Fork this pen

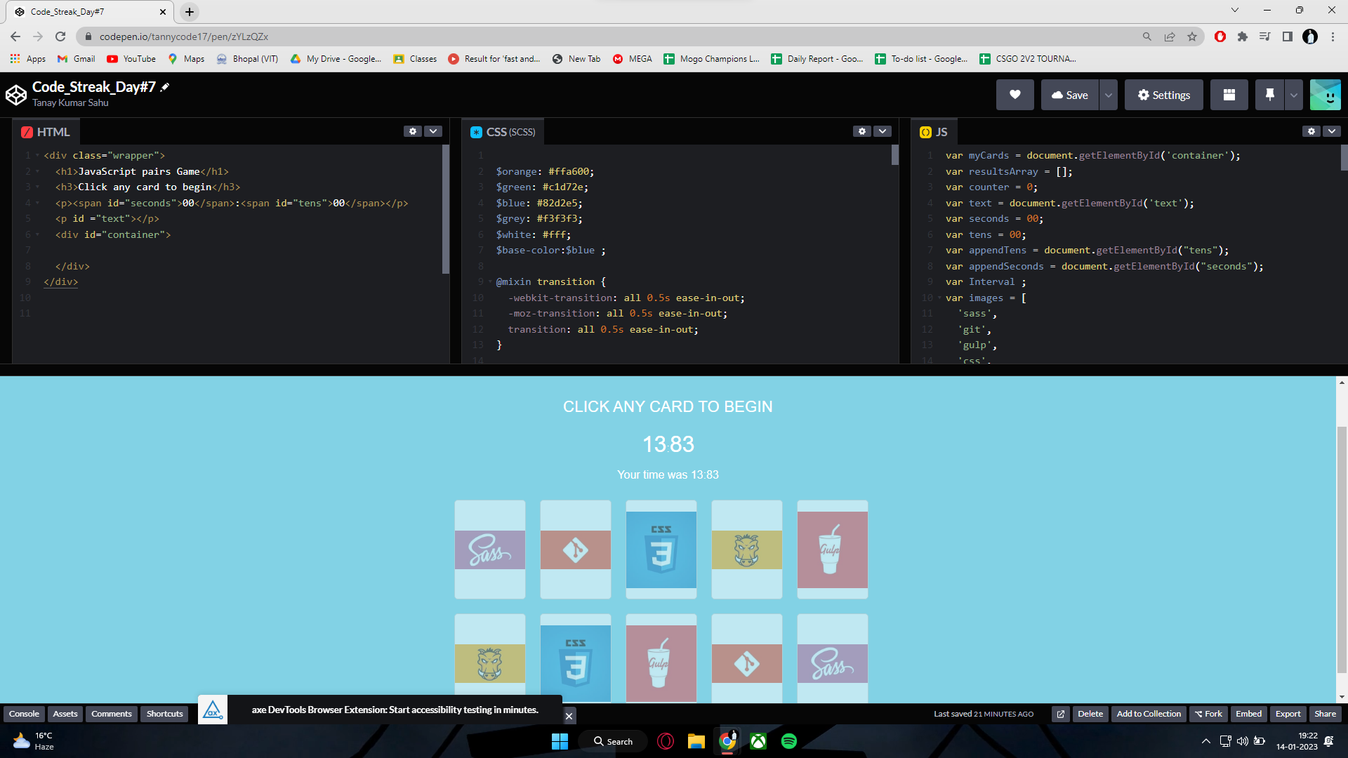1209,713
